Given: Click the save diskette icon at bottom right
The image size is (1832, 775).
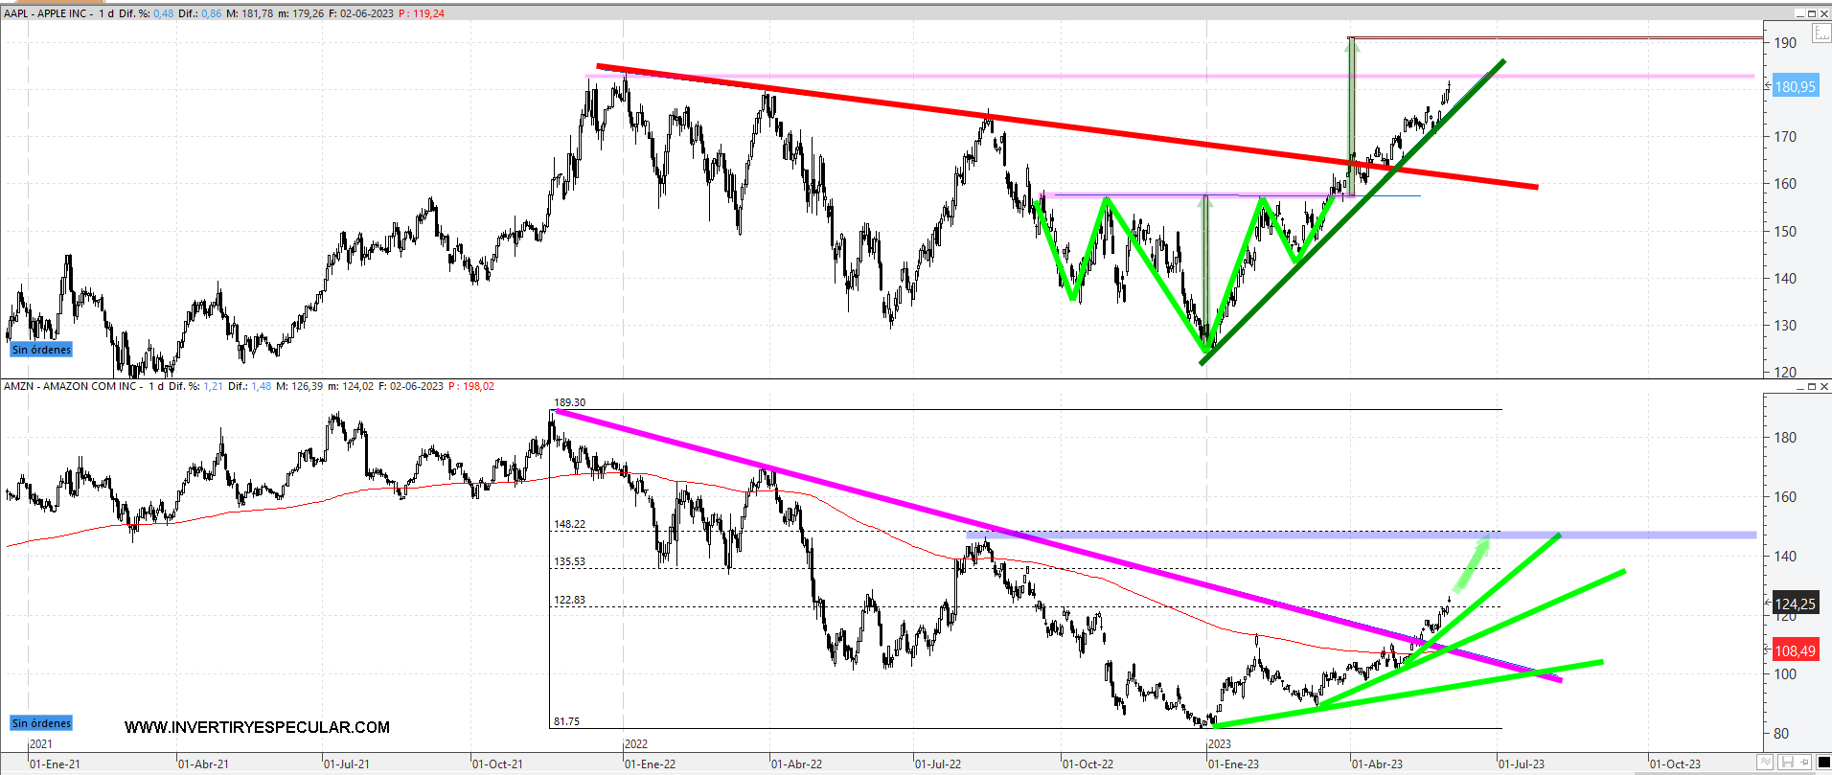Looking at the screenshot, I should click(1786, 763).
